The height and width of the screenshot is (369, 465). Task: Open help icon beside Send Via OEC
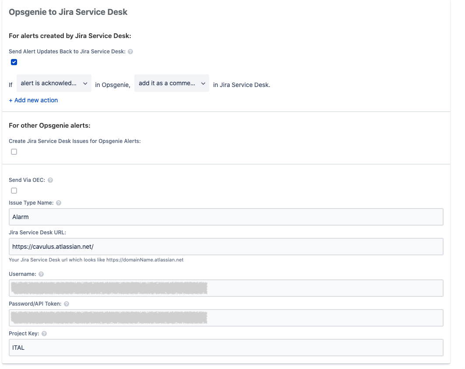click(x=50, y=180)
